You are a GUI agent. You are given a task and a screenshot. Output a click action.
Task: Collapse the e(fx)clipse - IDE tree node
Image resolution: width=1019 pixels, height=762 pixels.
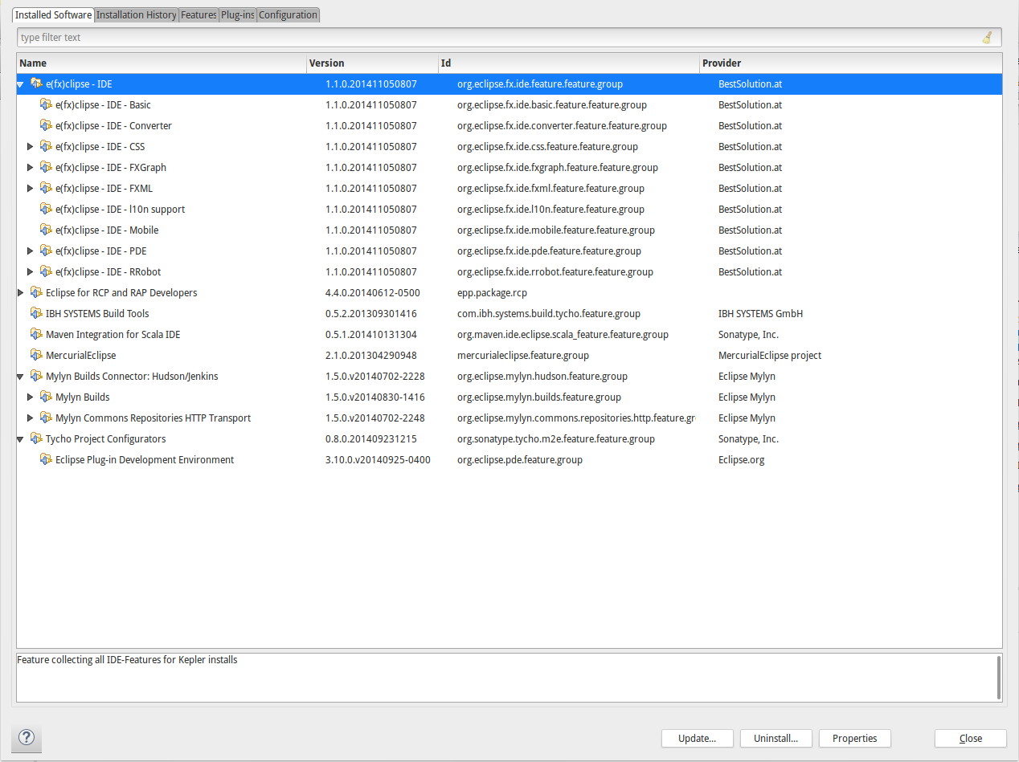[21, 84]
